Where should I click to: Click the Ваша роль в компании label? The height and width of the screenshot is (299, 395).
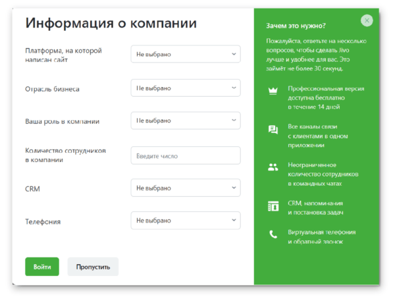pyautogui.click(x=63, y=121)
